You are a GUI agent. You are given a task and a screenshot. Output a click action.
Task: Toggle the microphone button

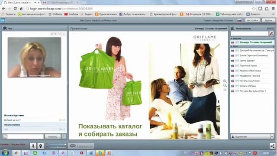33,146
